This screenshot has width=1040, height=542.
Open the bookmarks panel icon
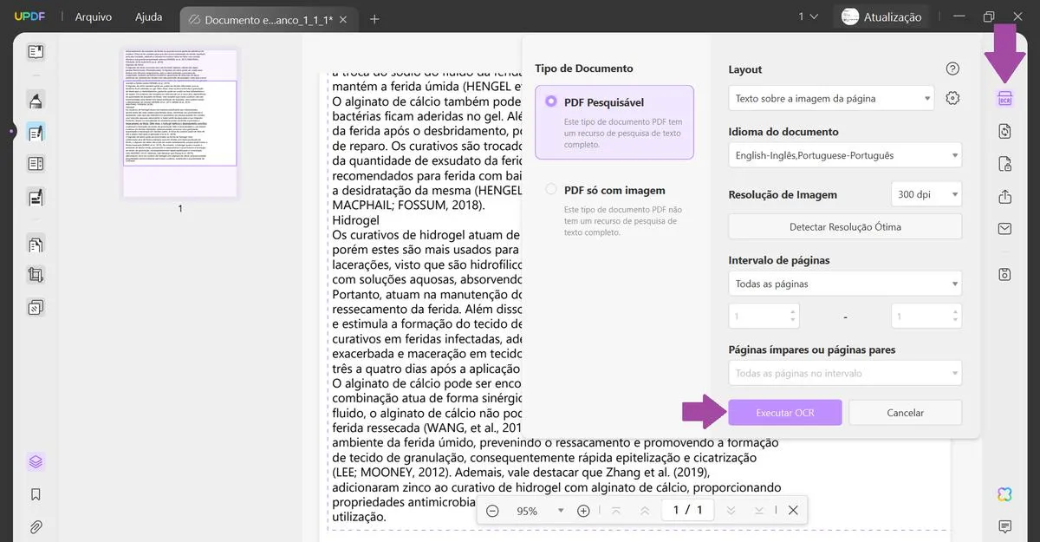pos(36,494)
